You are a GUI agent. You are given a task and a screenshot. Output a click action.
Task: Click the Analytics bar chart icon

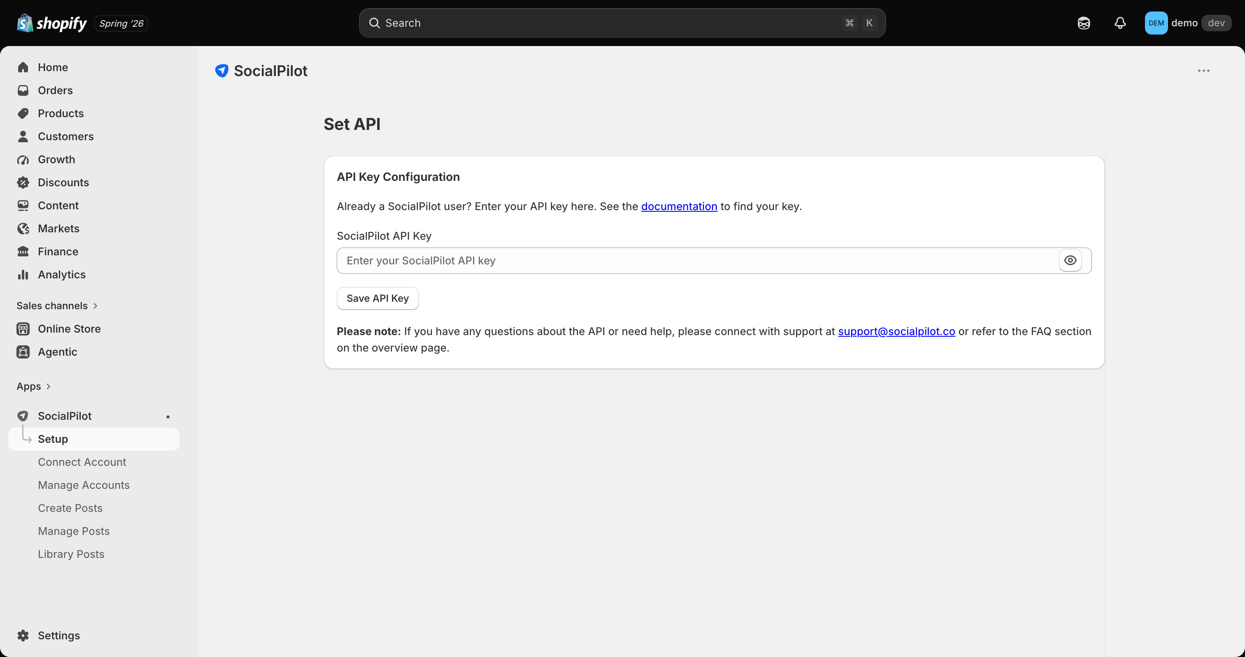pos(23,275)
